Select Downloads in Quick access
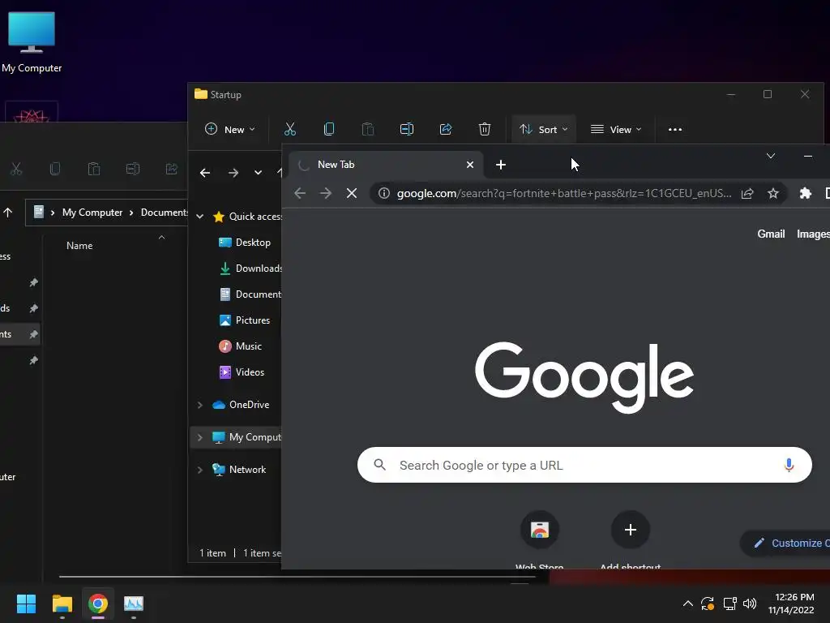Screen dimensions: 830x623 (250, 268)
